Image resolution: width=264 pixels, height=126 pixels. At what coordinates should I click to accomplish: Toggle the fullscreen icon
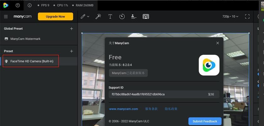(247, 16)
